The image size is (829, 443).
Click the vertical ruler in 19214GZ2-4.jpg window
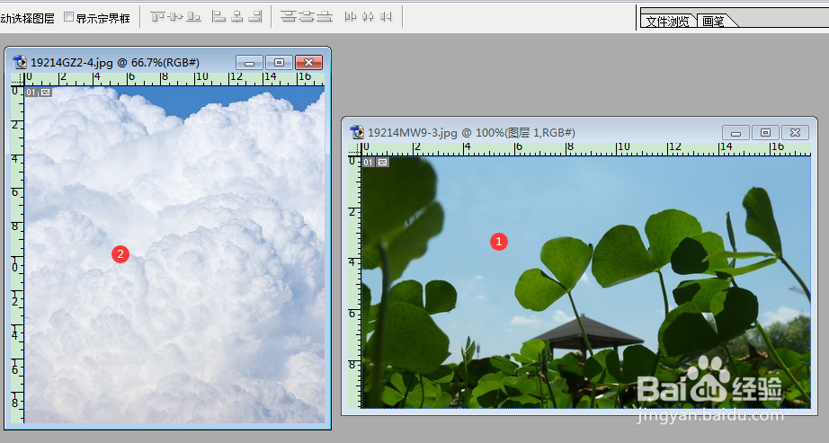pyautogui.click(x=17, y=254)
